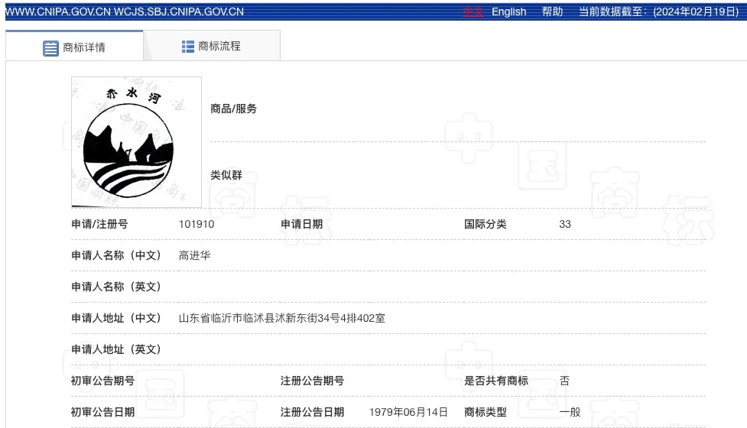Select the applicant name 高进华
747x428 pixels.
(x=194, y=256)
